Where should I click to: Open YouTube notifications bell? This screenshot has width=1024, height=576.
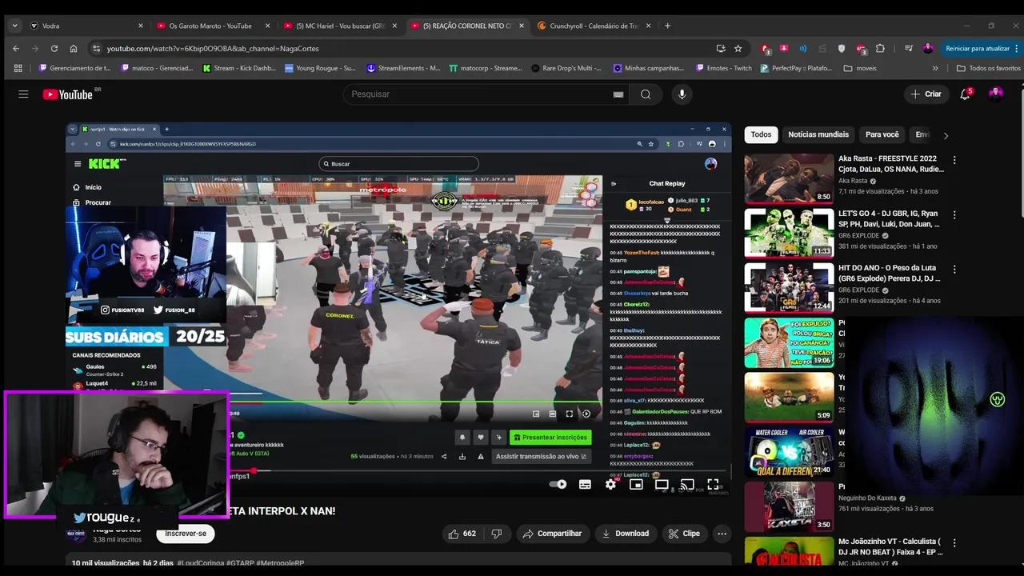[x=966, y=94]
